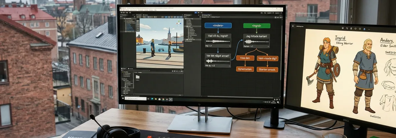Select the Scale tool in scene overlay
Image resolution: width=396 pixels, height=138 pixels.
click(138, 27)
